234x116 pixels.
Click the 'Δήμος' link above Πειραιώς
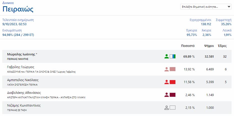click(x=8, y=3)
